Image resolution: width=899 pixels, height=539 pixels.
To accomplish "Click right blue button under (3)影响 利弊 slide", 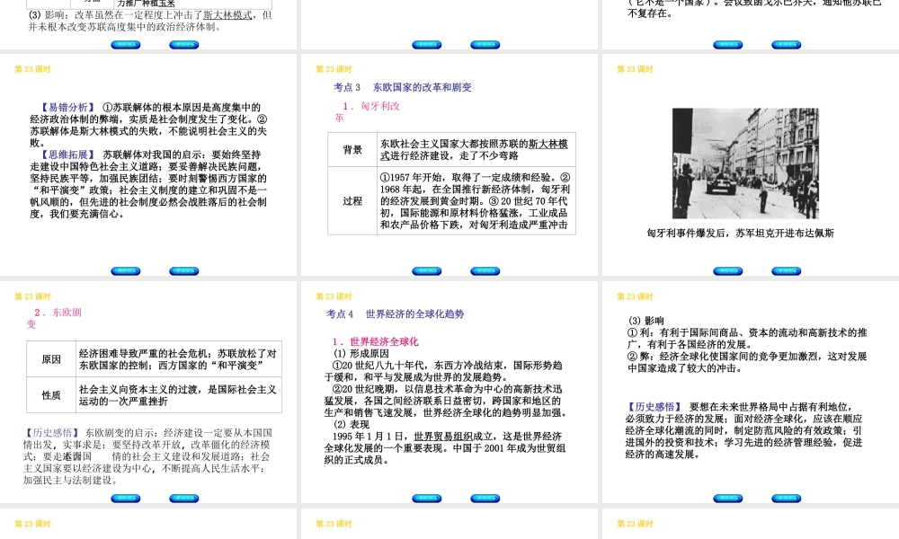I will click(x=786, y=499).
